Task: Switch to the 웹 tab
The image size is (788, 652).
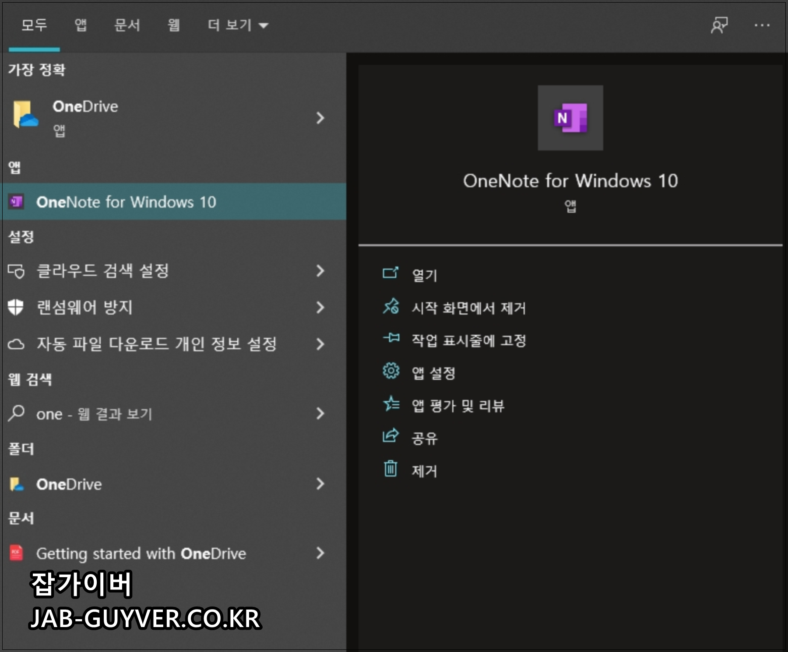Action: (174, 25)
